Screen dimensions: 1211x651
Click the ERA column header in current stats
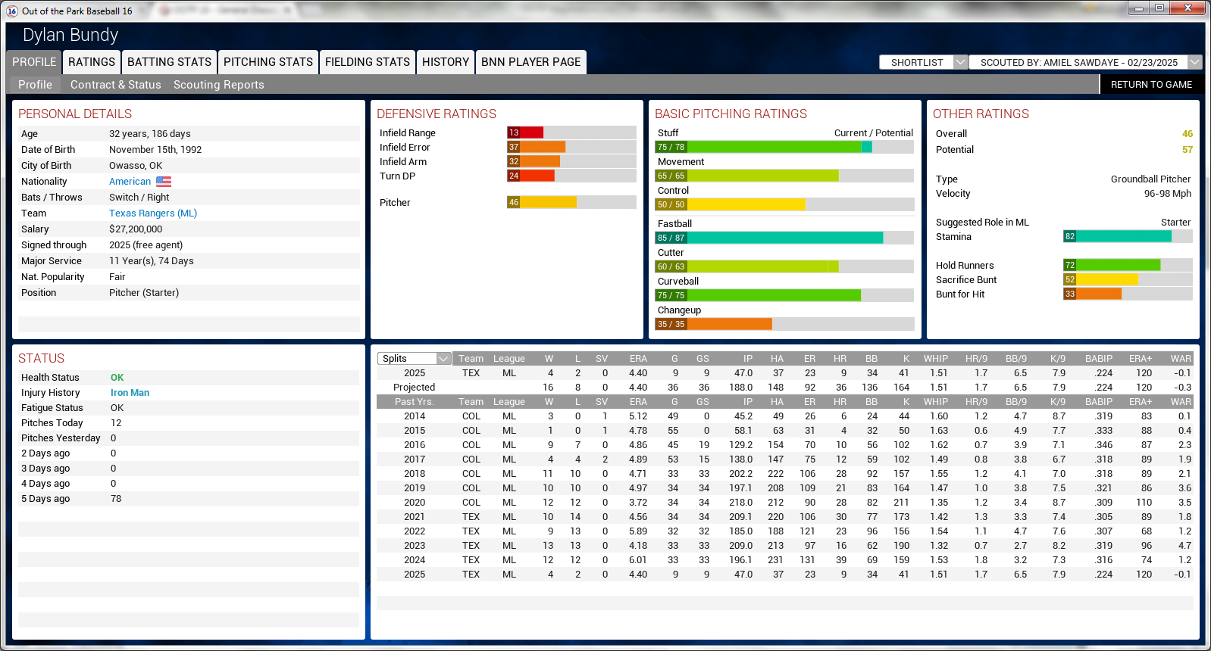pos(638,359)
